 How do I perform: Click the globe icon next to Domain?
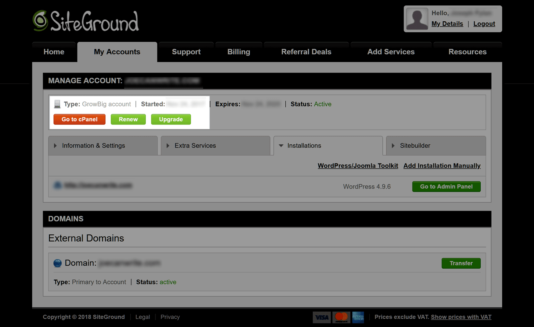[57, 263]
